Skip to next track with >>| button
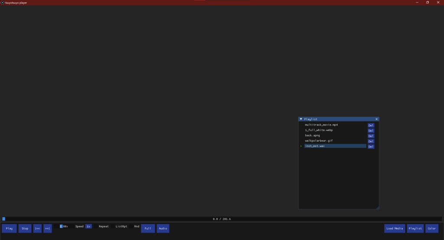The width and height of the screenshot is (444, 240). tap(48, 228)
